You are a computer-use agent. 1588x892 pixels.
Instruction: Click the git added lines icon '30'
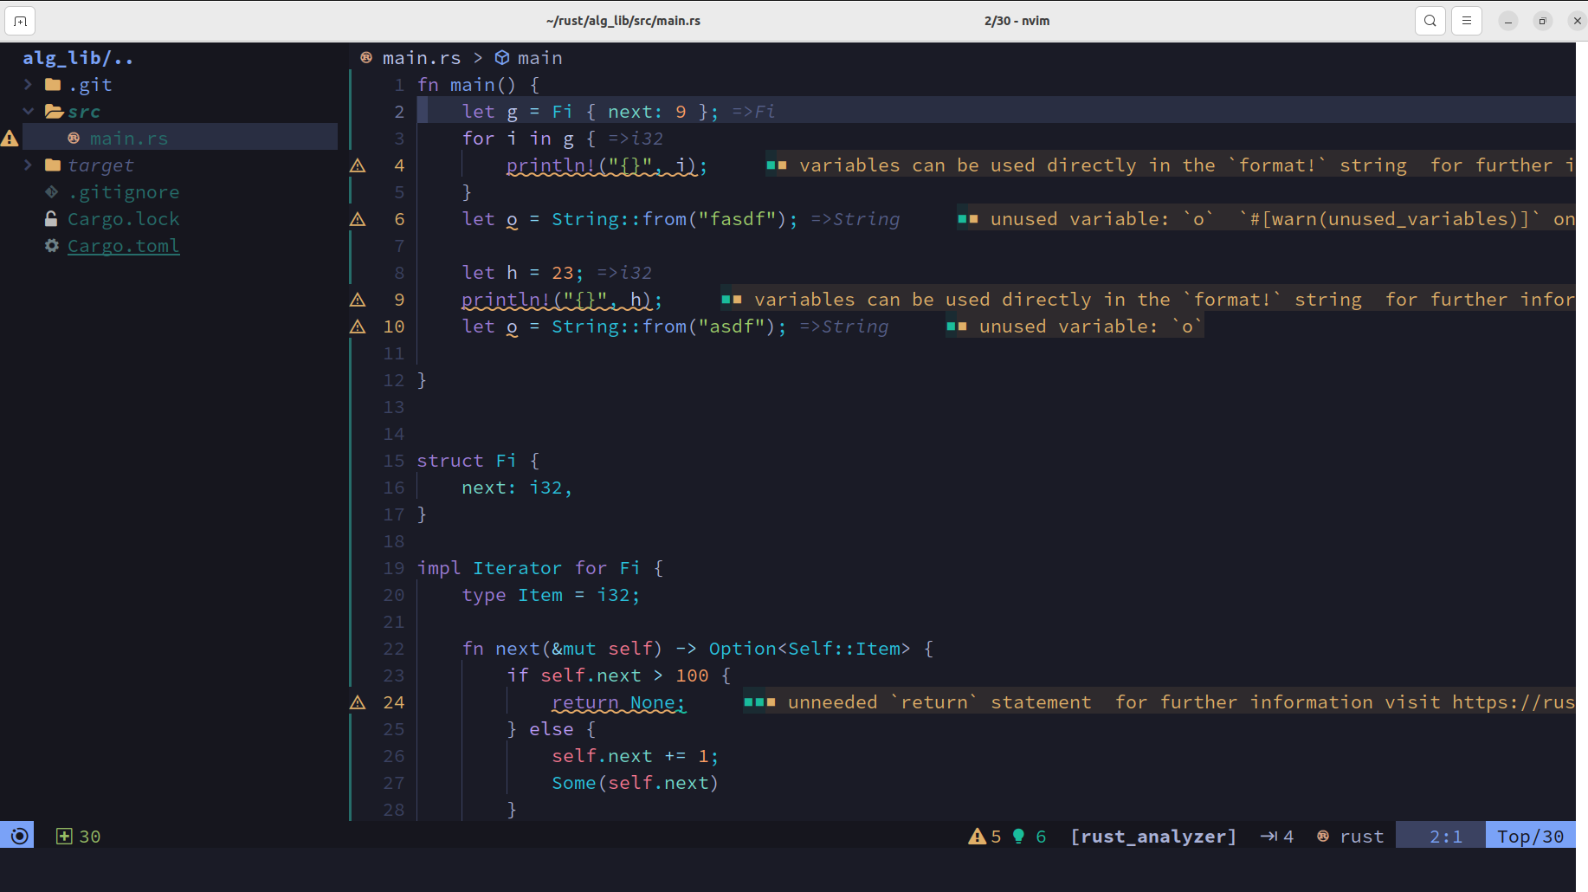pos(78,837)
